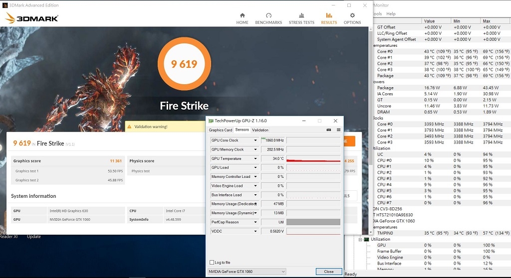Click NVIDIA GeForce GTX 1060 in System information

click(x=70, y=219)
